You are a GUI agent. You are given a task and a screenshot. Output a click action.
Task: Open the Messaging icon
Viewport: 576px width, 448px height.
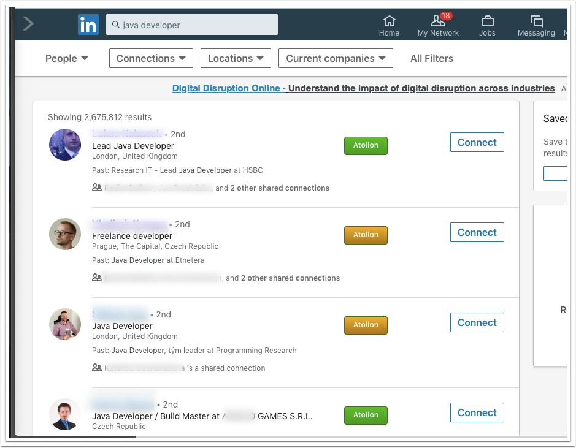[536, 26]
